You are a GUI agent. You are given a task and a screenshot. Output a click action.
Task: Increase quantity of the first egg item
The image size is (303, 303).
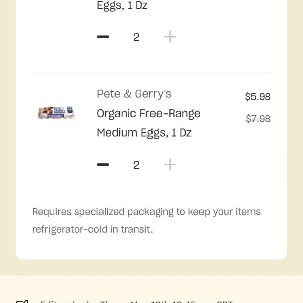tap(170, 37)
